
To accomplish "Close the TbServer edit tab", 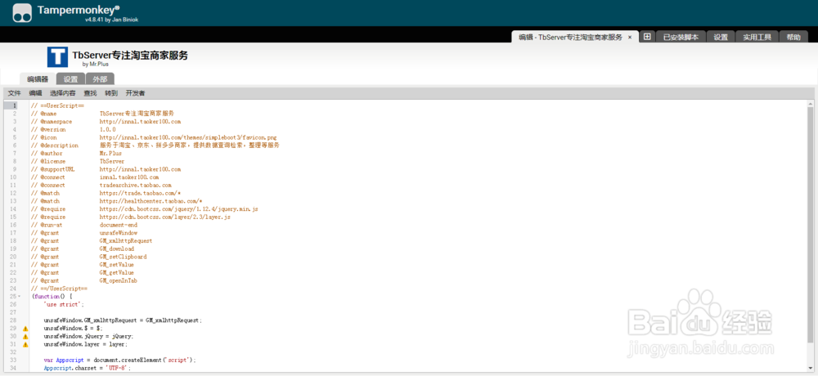I will [630, 38].
